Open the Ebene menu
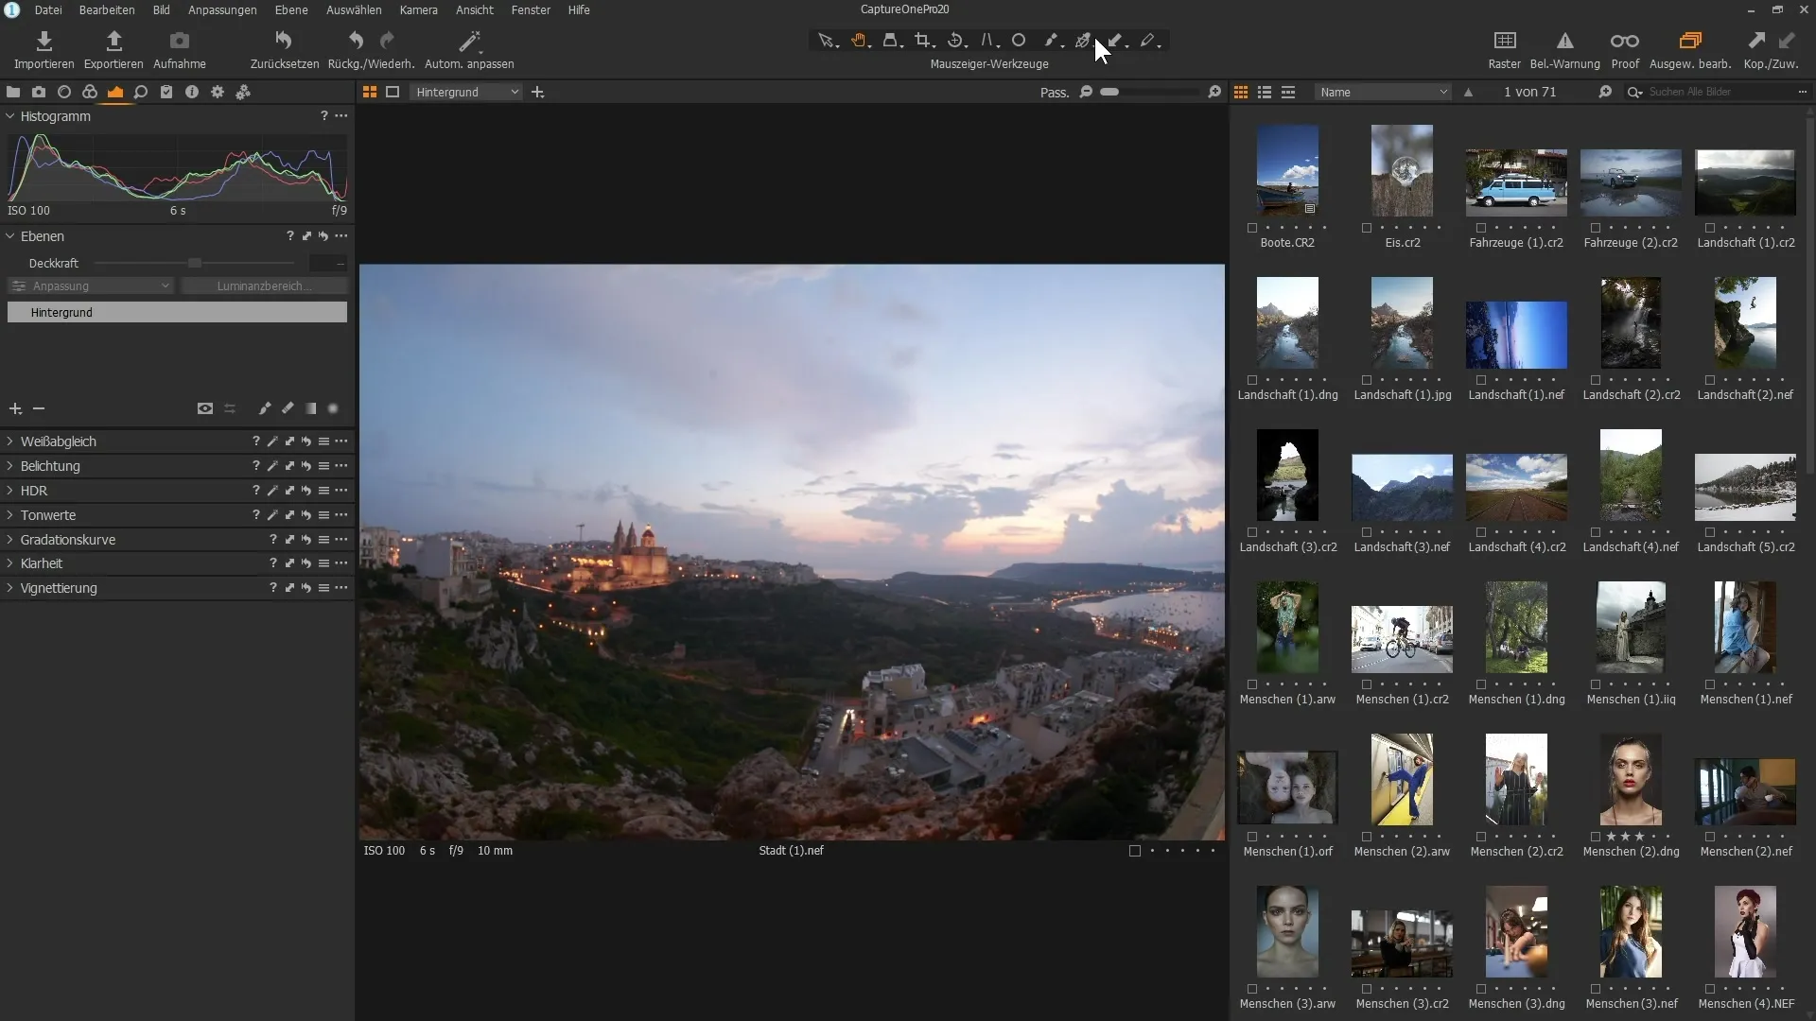 tap(291, 9)
